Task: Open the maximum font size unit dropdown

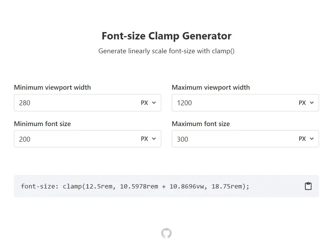Action: [306, 139]
